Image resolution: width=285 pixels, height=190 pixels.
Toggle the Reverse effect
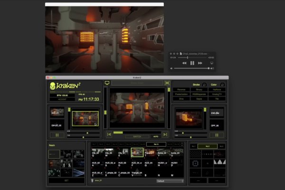point(181,89)
